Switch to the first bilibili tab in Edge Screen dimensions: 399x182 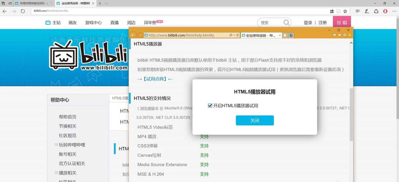click(34, 3)
